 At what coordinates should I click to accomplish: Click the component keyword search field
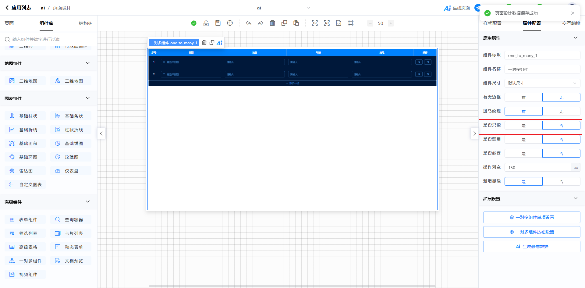(52, 39)
